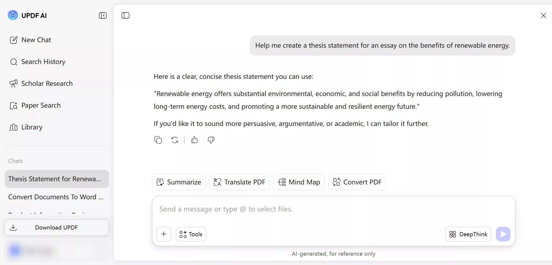Open Scholar Research in the sidebar
This screenshot has width=552, height=265.
47,83
